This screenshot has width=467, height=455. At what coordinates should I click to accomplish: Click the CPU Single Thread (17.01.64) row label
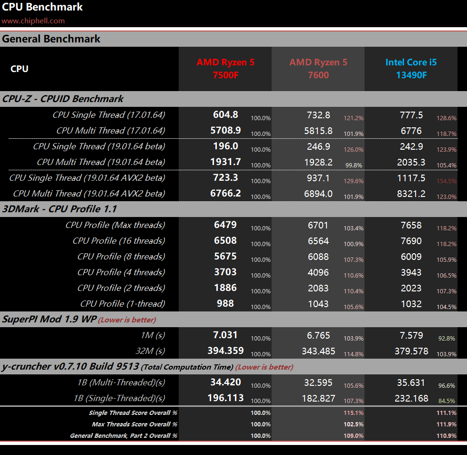[x=109, y=115]
